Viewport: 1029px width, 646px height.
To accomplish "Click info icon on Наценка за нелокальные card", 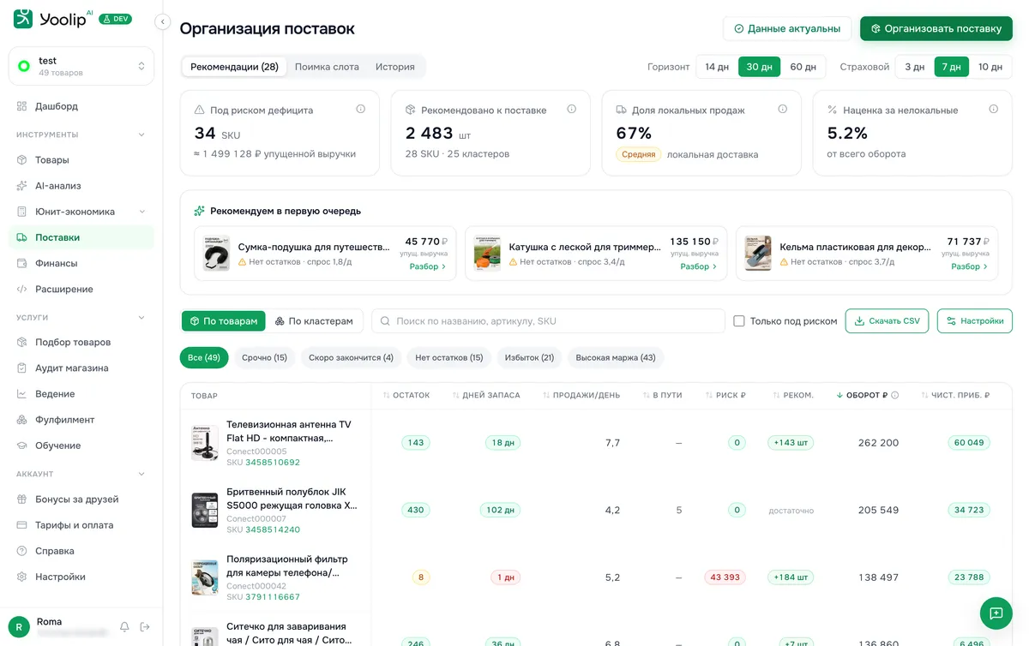I will (x=993, y=110).
